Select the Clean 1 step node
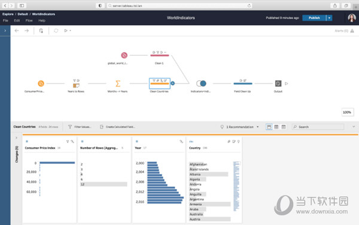 point(159,55)
